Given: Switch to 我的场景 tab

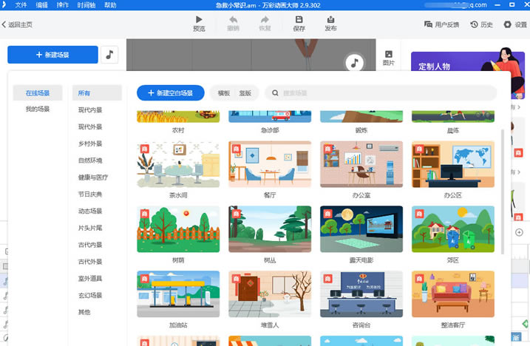Looking at the screenshot, I should tap(38, 109).
